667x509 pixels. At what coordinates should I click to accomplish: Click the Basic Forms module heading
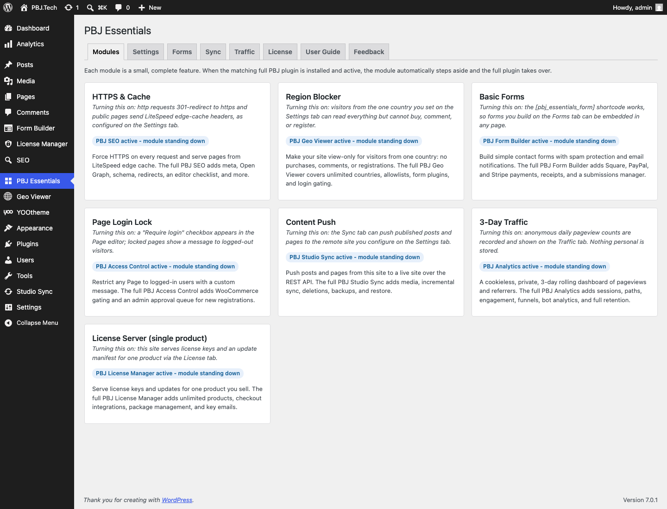502,97
